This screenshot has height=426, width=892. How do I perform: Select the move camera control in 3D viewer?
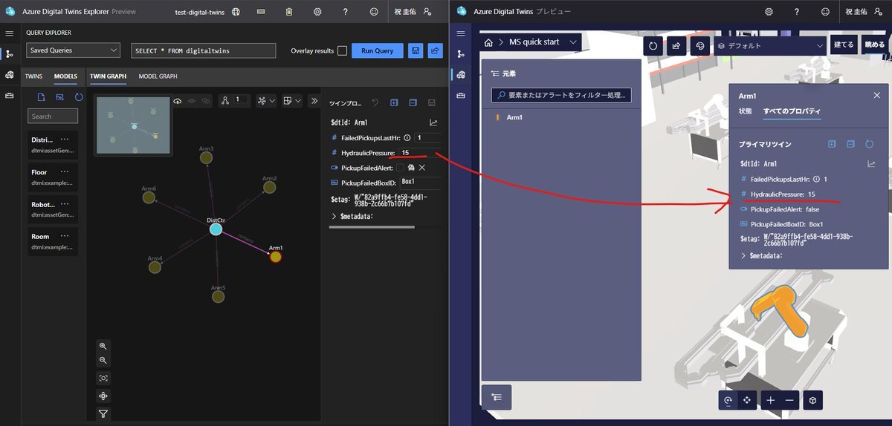click(747, 400)
